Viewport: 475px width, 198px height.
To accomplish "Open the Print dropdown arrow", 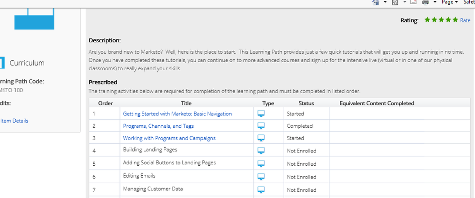I will (x=435, y=2).
